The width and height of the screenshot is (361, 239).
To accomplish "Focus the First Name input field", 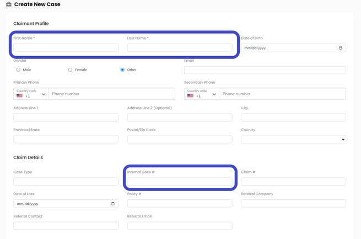I will coord(66,47).
